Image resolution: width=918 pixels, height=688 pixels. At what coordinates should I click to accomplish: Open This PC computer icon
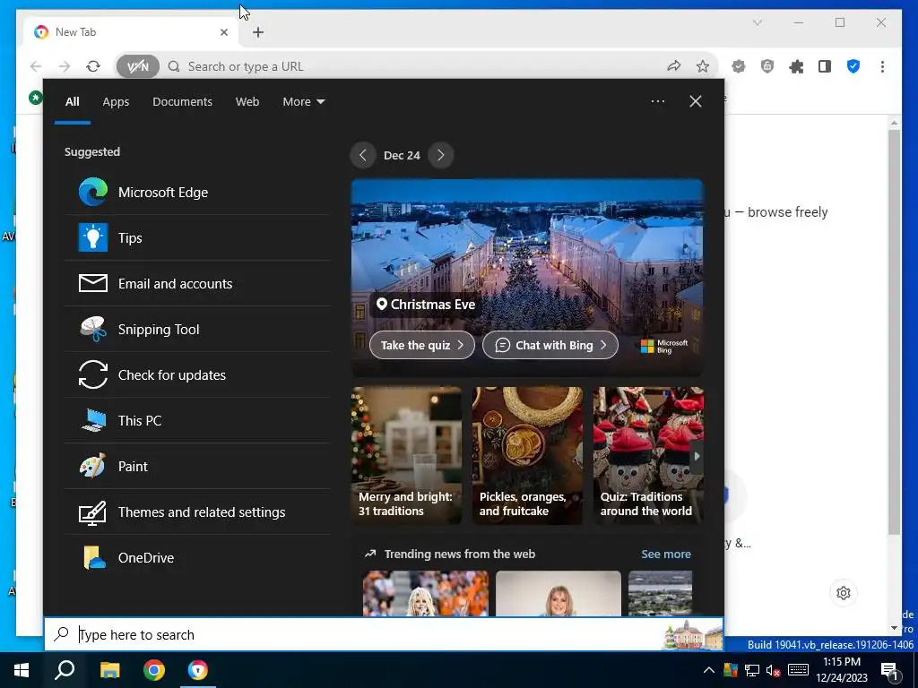pos(93,421)
